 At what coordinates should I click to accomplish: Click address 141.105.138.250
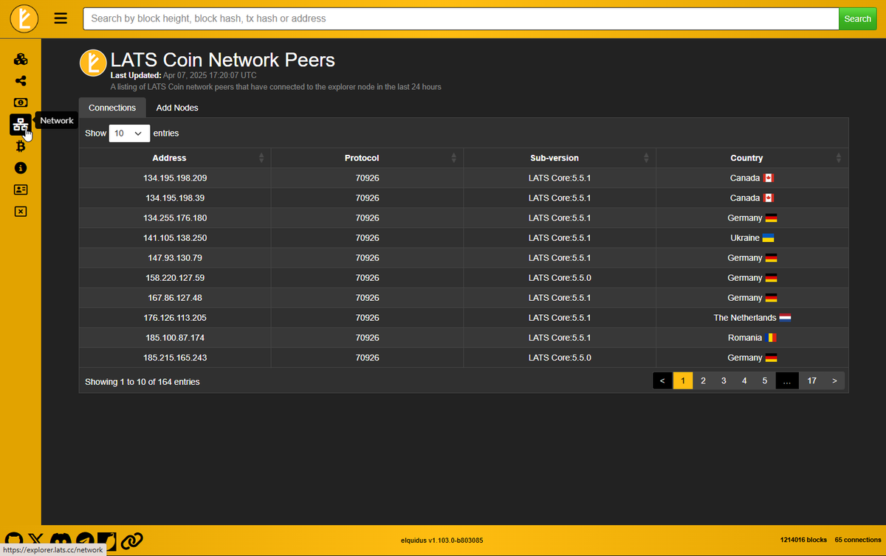point(175,237)
